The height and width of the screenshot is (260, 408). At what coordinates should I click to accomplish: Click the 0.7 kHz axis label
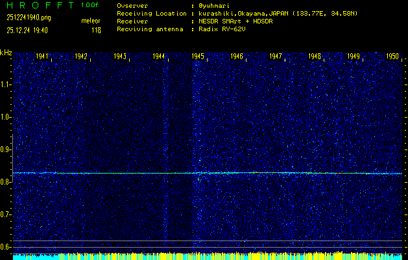[6, 214]
